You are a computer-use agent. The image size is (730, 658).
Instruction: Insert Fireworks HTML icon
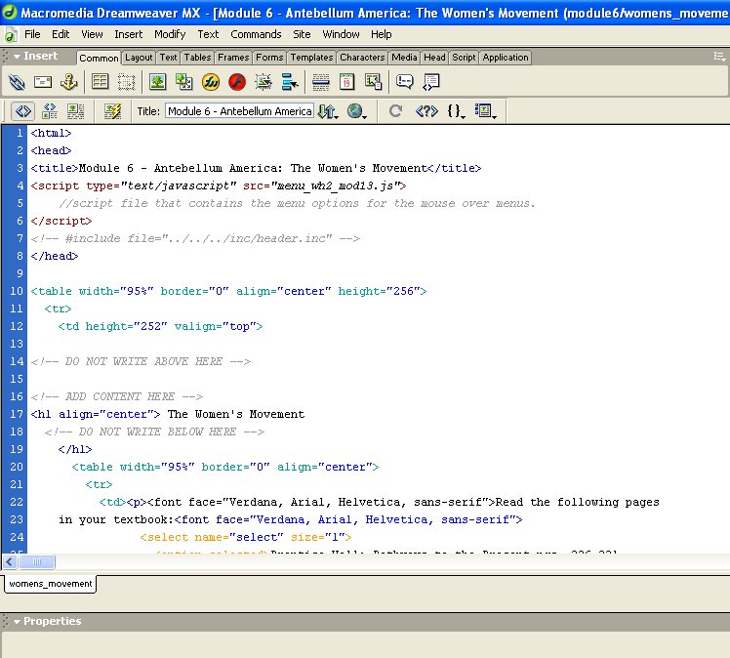[211, 82]
